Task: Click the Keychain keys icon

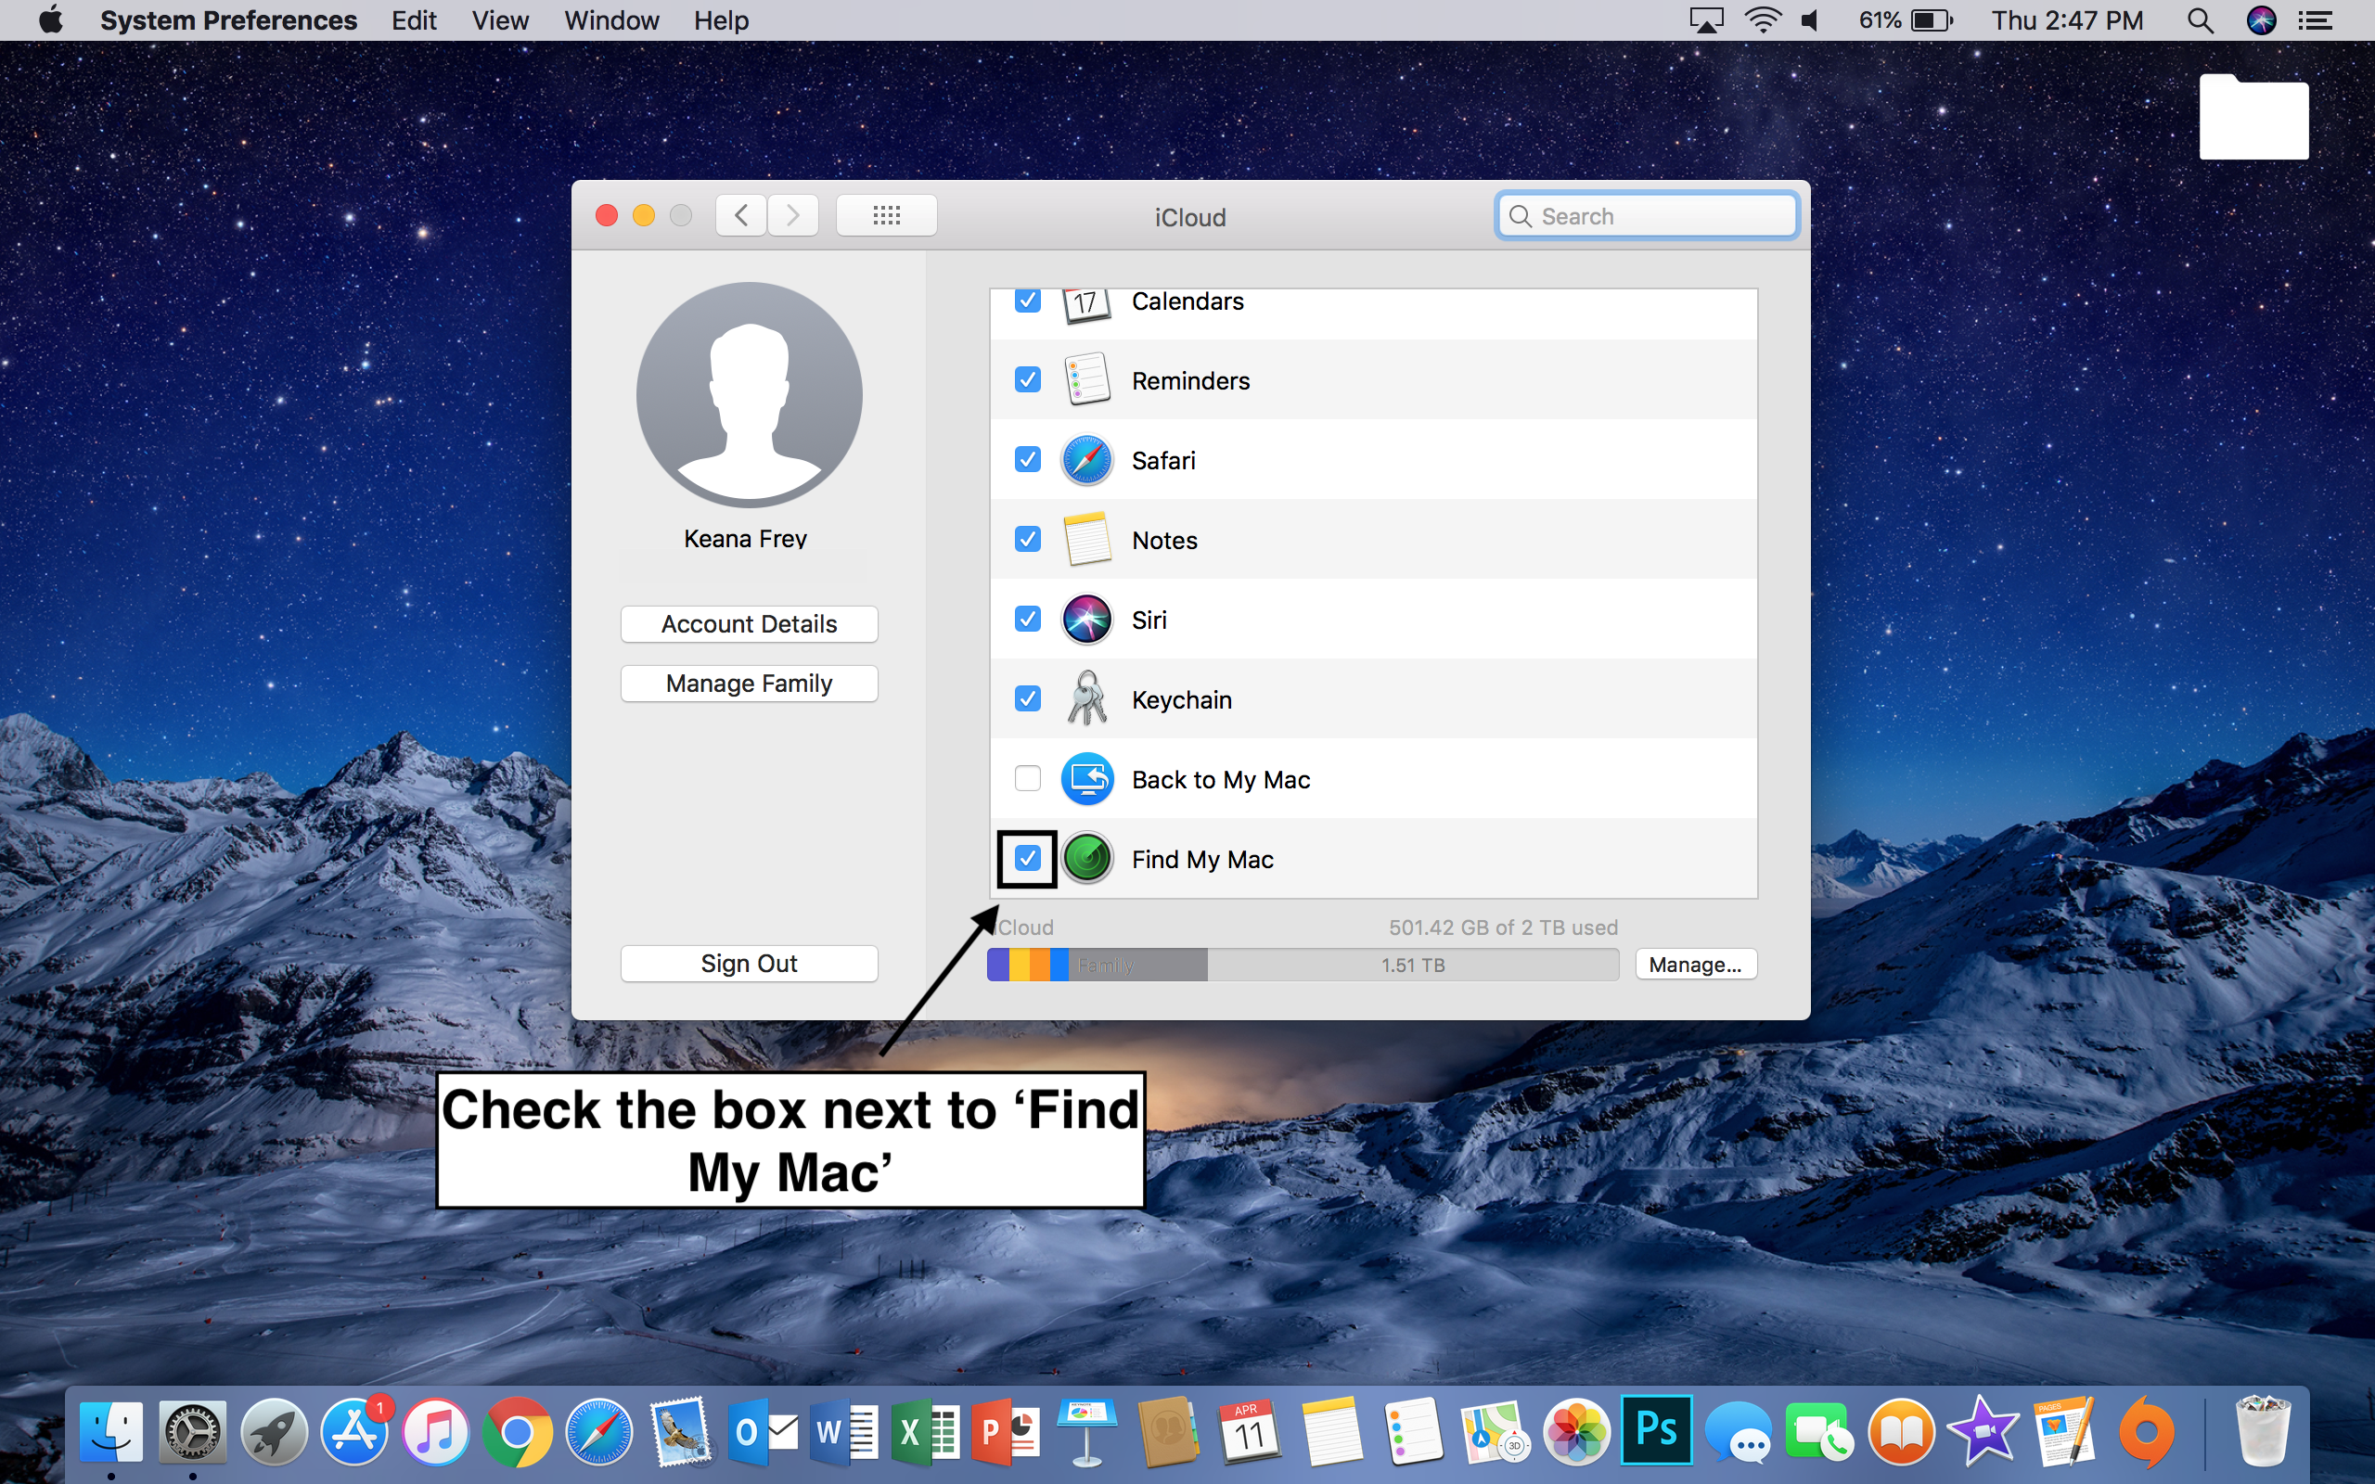Action: [1086, 698]
